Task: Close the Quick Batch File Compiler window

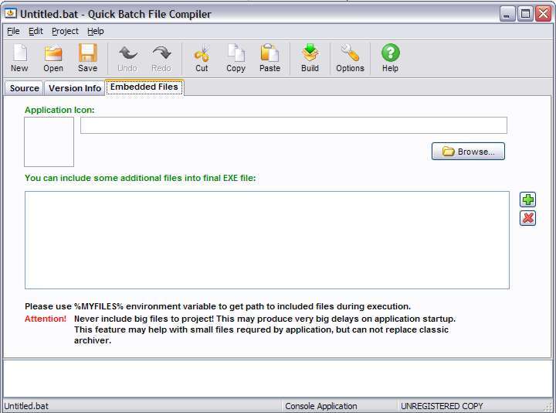Action: [543, 14]
